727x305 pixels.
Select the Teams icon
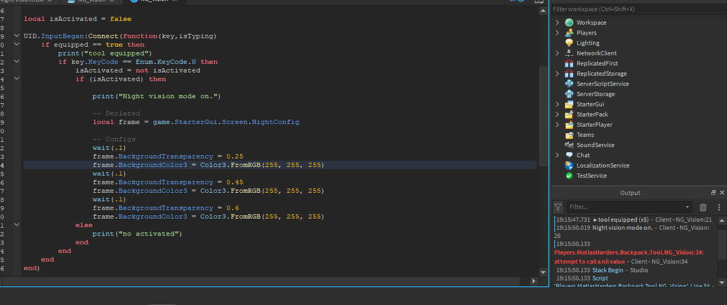[569, 135]
